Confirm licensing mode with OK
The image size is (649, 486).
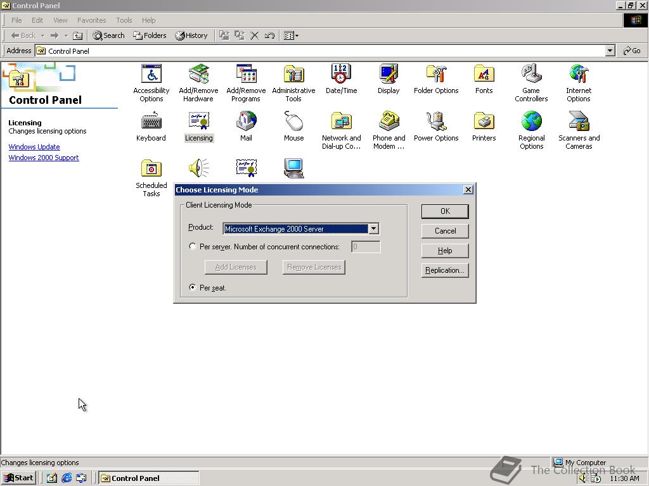coord(445,211)
